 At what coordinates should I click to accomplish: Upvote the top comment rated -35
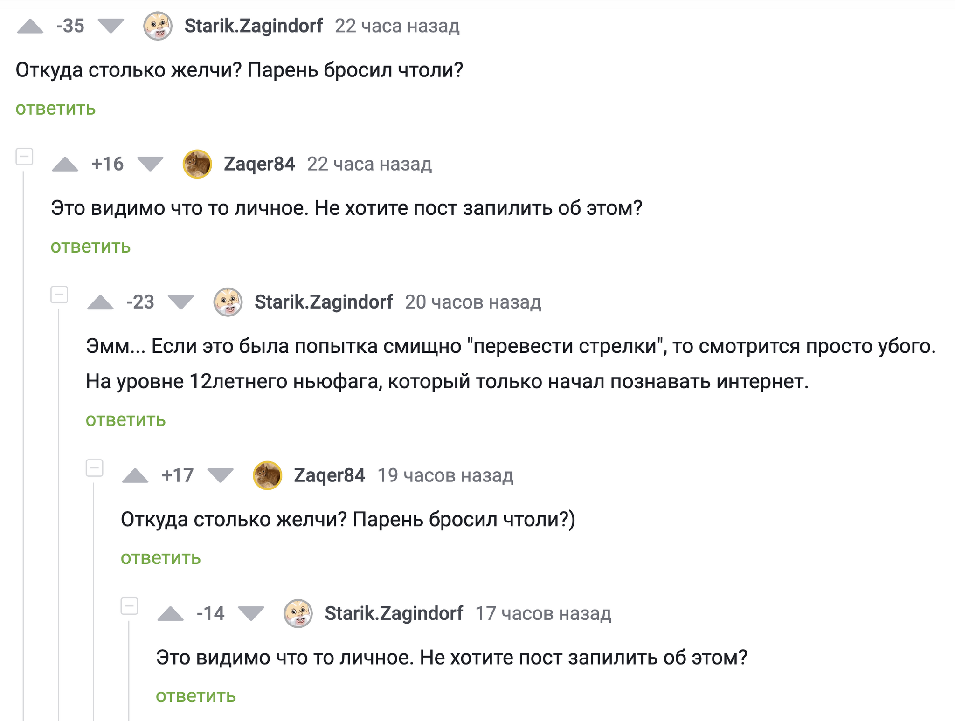30,26
